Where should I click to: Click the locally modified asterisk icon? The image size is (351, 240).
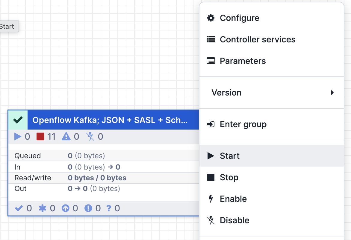[x=42, y=208]
